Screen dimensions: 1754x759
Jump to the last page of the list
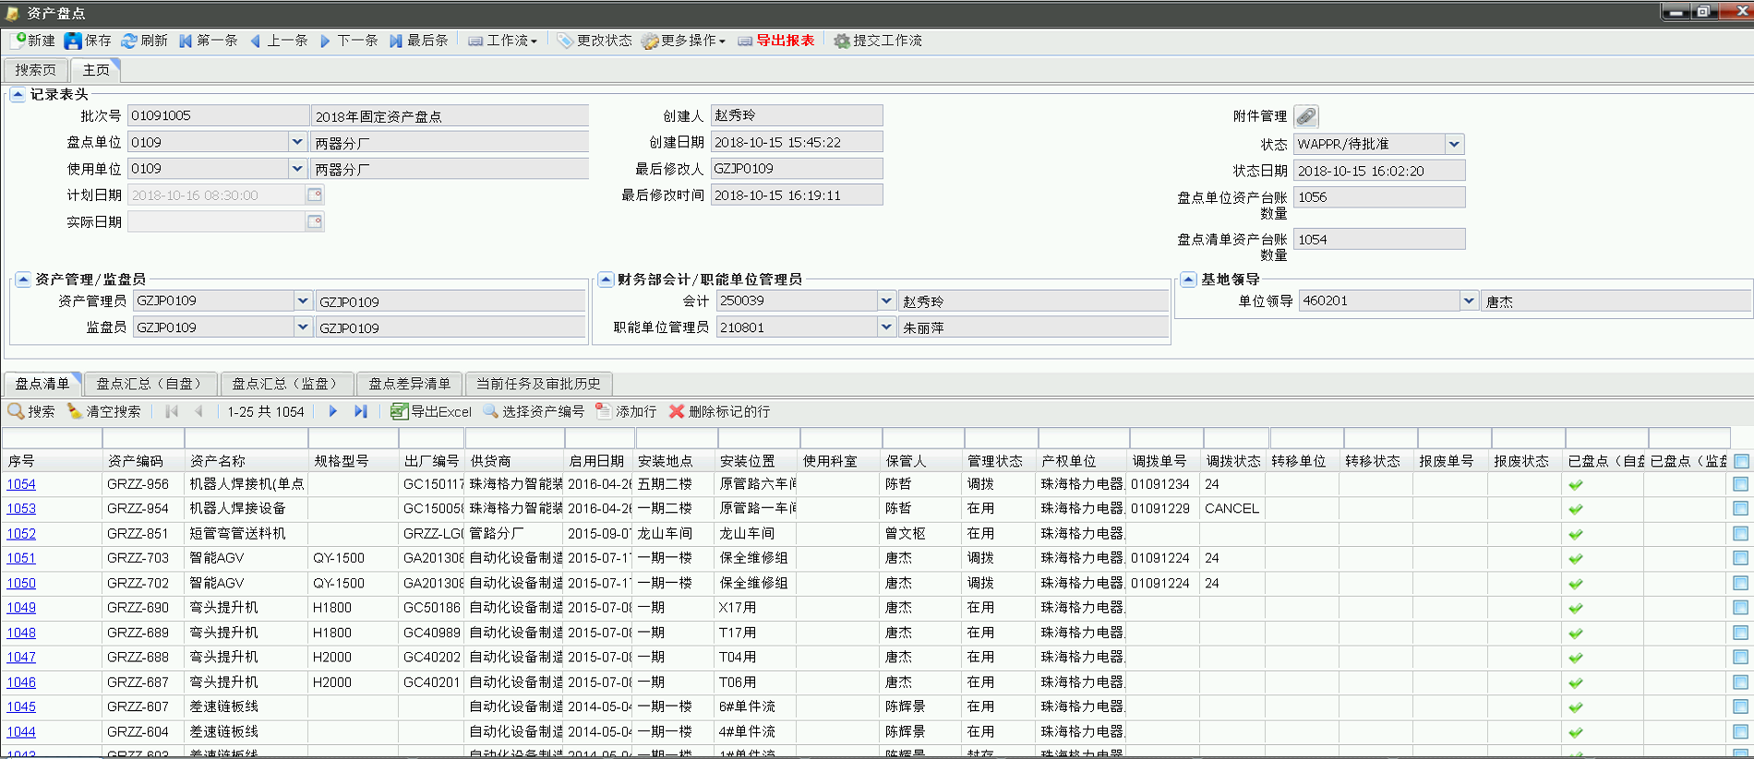click(x=361, y=411)
